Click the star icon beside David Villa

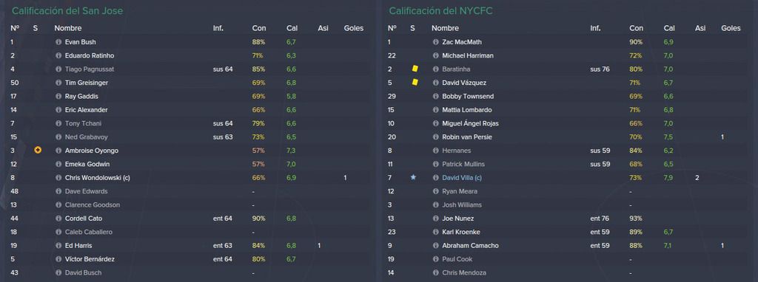413,177
